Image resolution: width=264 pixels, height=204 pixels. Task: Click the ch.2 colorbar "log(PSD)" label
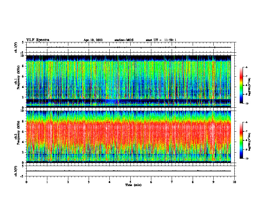[250, 142]
